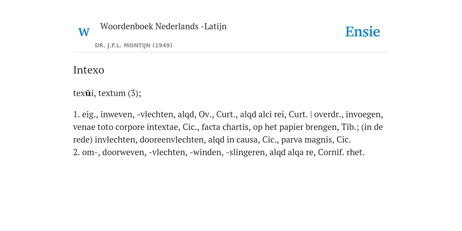Viewport: 462px width, 231px height.
Task: Click the word invoegen
Action: 364,114
